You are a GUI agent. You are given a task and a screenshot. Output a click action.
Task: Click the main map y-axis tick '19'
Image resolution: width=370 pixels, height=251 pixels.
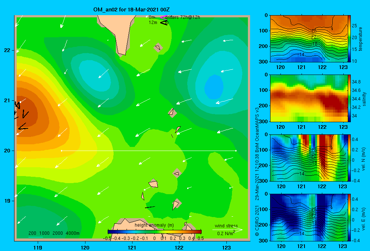point(7,201)
